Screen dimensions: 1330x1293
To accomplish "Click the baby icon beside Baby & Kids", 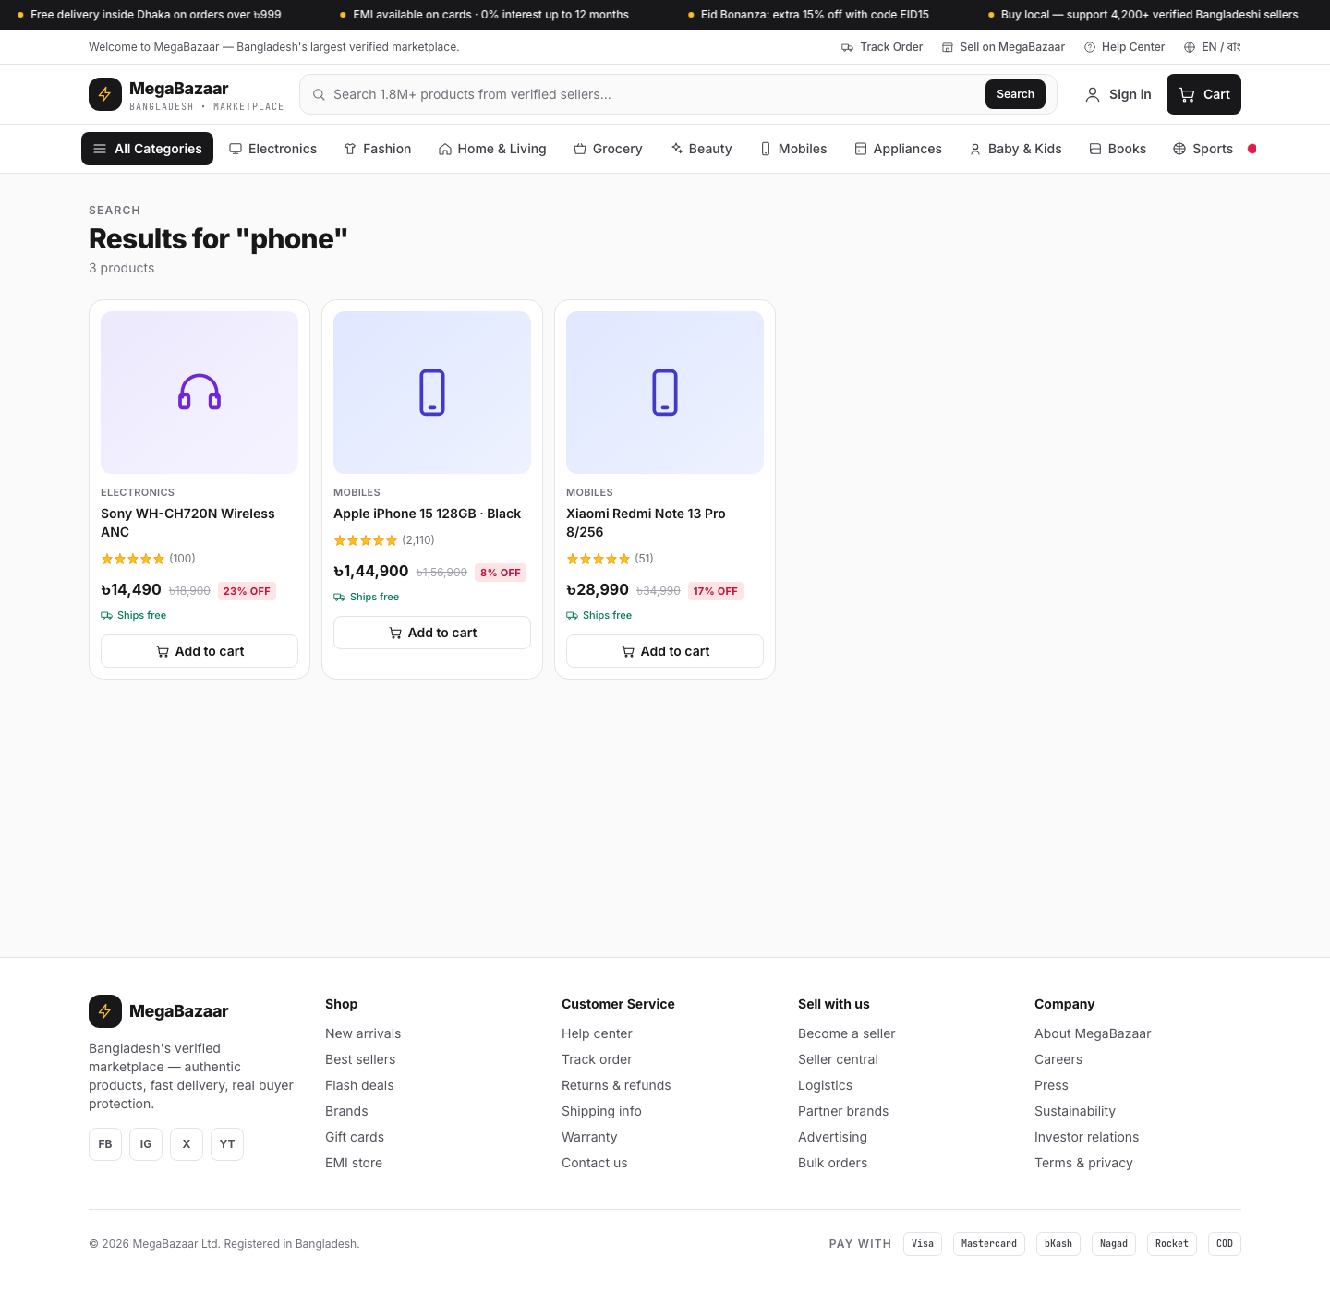I will (x=975, y=149).
